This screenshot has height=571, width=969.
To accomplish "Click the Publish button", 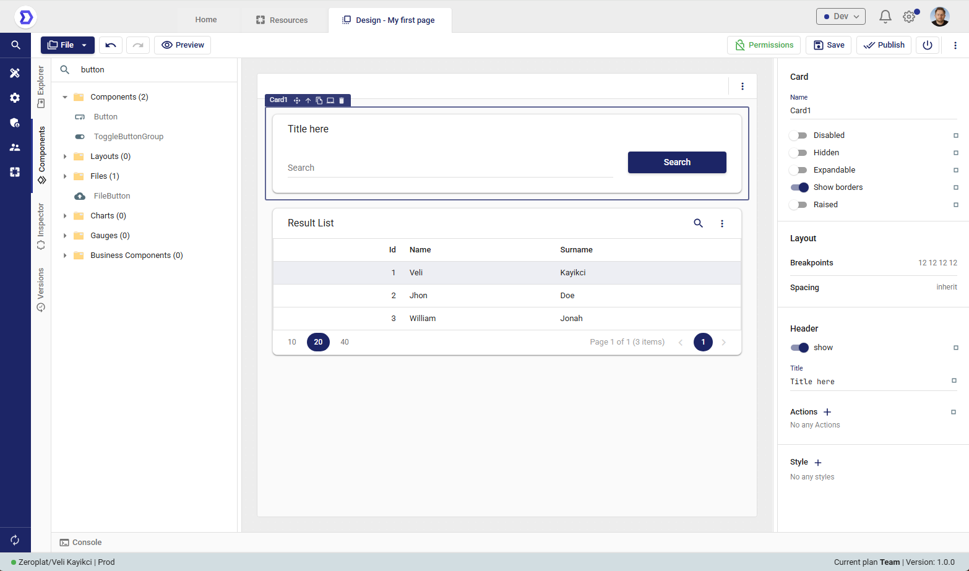I will click(x=884, y=45).
